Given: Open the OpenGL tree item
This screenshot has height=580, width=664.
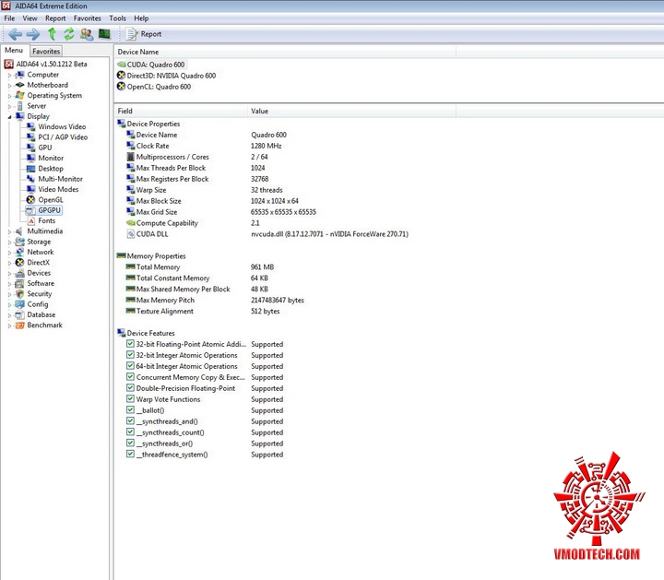Looking at the screenshot, I should click(45, 200).
